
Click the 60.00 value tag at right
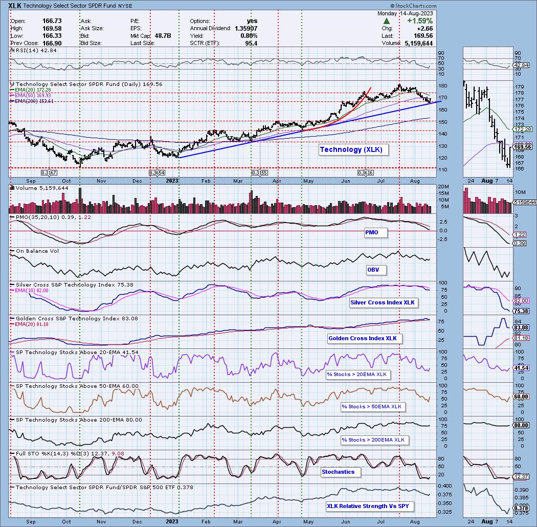coord(522,397)
